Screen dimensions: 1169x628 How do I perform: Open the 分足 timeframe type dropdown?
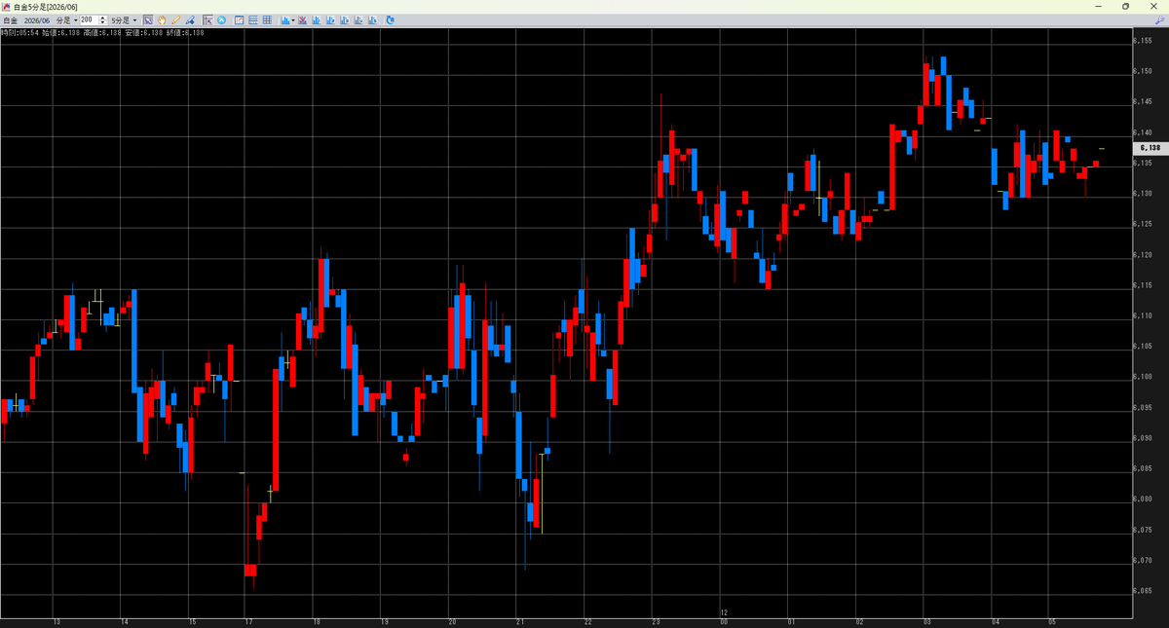[67, 19]
